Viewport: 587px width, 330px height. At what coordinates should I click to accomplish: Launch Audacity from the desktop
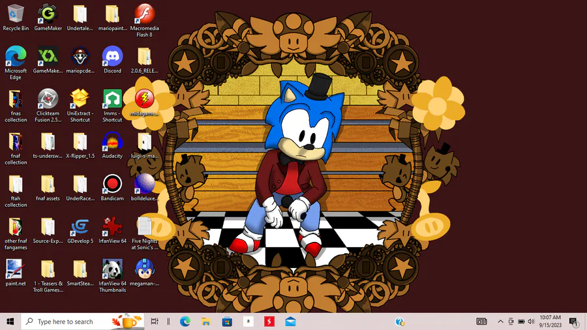point(112,145)
